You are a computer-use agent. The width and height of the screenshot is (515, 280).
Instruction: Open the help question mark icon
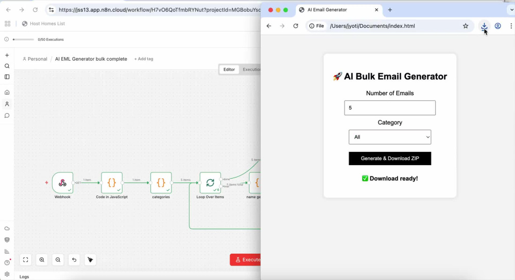point(7,262)
